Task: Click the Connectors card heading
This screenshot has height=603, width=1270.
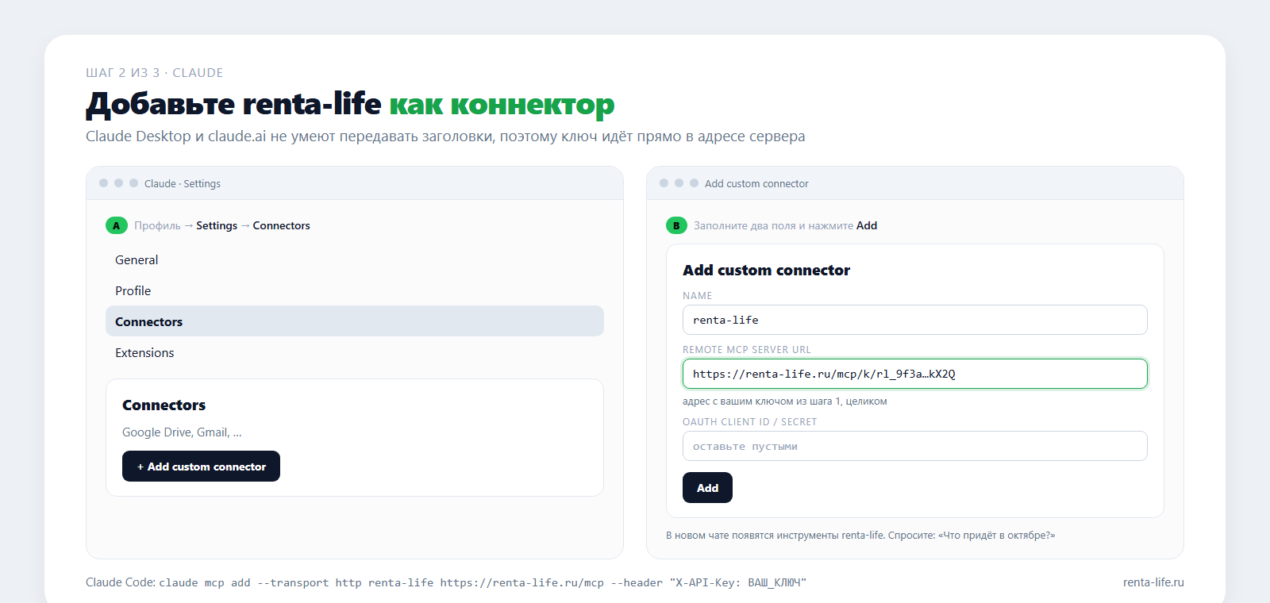Action: [x=164, y=405]
